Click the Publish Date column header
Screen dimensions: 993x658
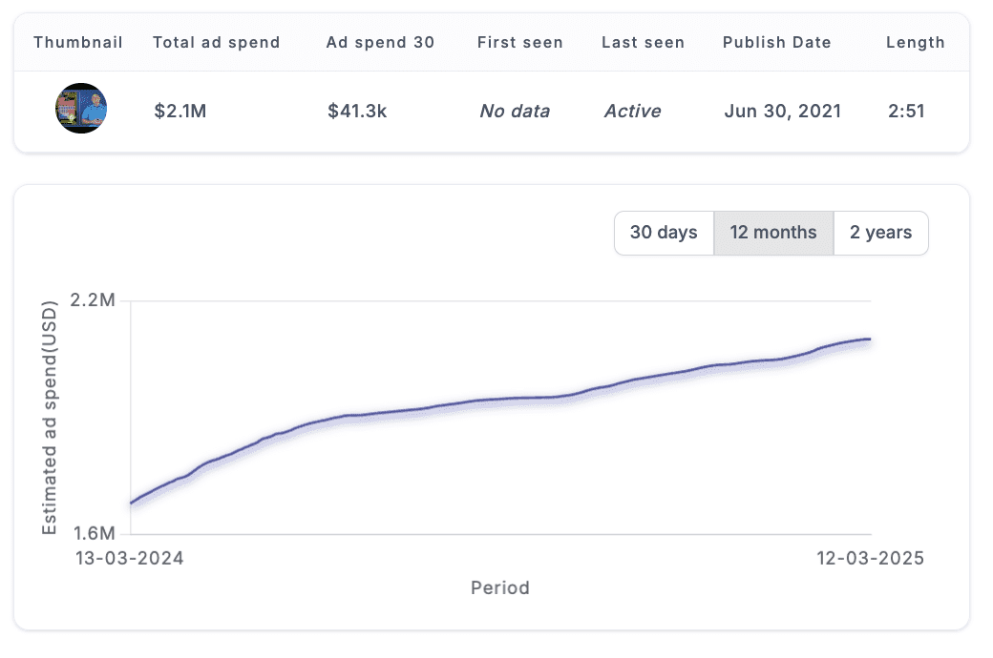[x=776, y=42]
